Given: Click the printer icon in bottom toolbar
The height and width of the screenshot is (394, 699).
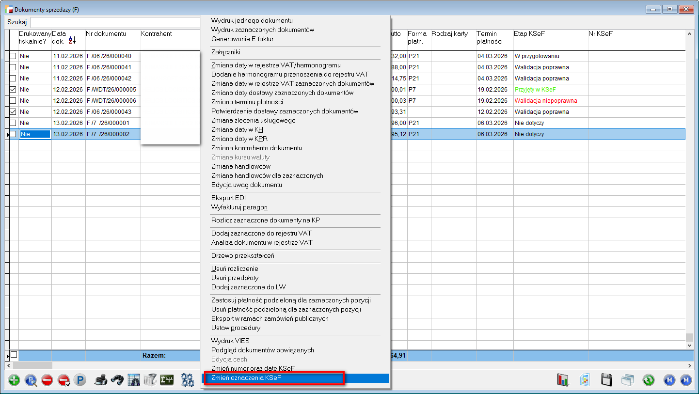Looking at the screenshot, I should 100,380.
